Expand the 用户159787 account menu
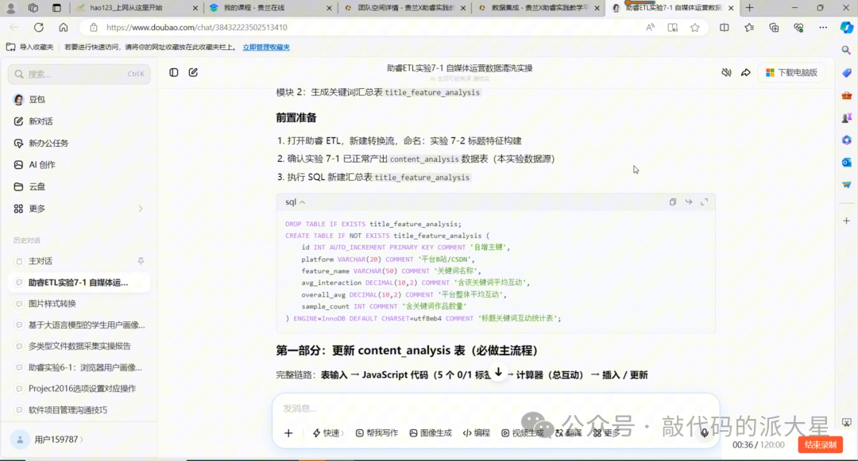 pos(49,439)
